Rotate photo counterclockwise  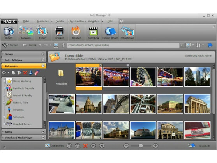[x=69, y=146]
